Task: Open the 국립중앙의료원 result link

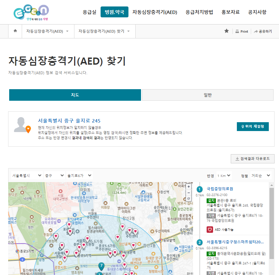Action: pyautogui.click(x=220, y=189)
